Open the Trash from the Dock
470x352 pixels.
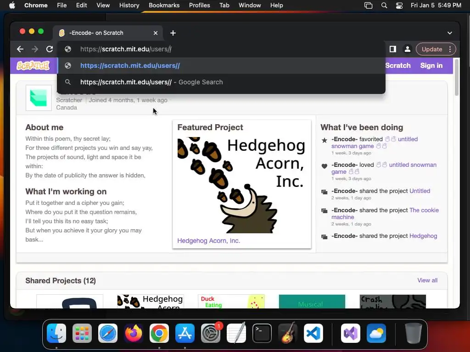(414, 333)
